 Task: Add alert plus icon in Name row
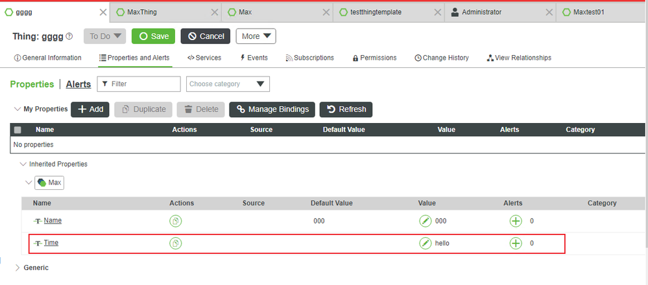515,221
